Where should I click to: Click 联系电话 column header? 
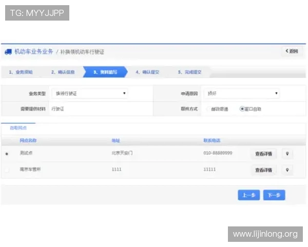[x=211, y=140]
